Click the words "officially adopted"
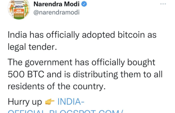Image resolution: width=175 pixels, height=113 pixels. pyautogui.click(x=80, y=35)
